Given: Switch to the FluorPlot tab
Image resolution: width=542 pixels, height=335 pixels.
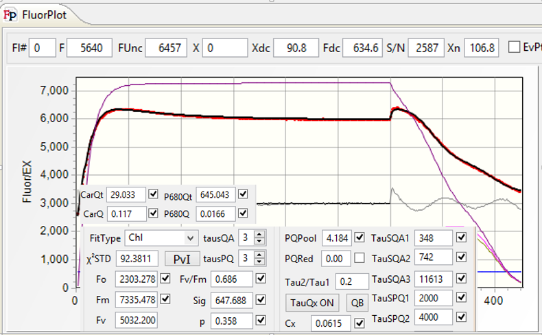Looking at the screenshot, I should 41,14.
